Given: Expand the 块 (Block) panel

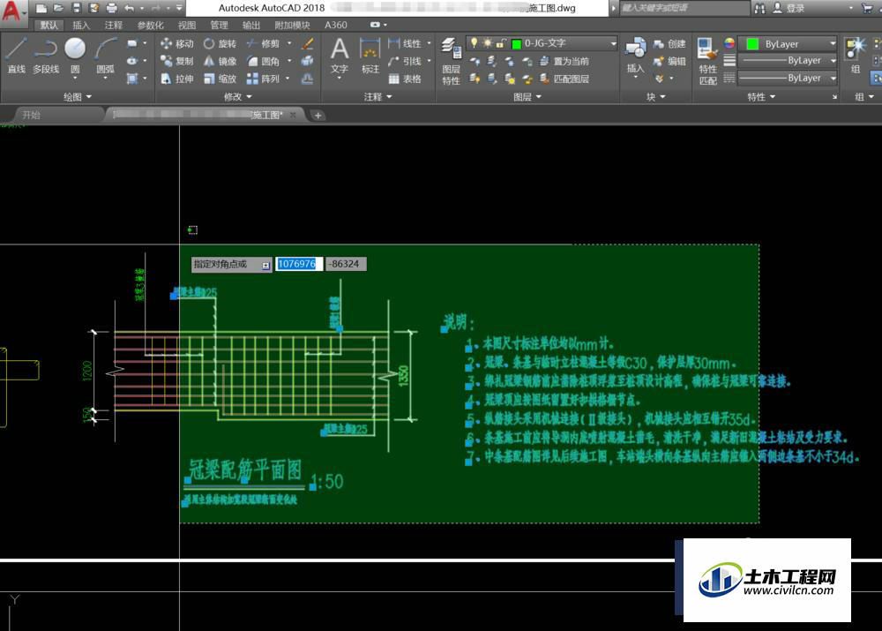Looking at the screenshot, I should 655,97.
